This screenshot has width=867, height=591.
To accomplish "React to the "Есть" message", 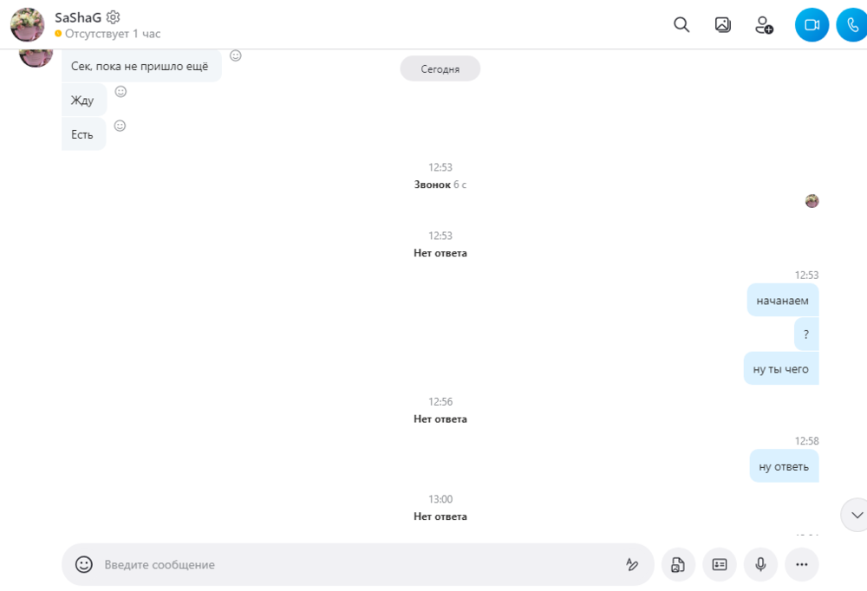I will pyautogui.click(x=121, y=126).
